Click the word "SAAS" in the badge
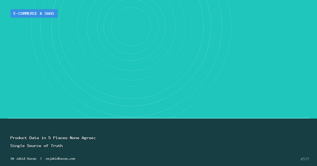 coord(49,13)
